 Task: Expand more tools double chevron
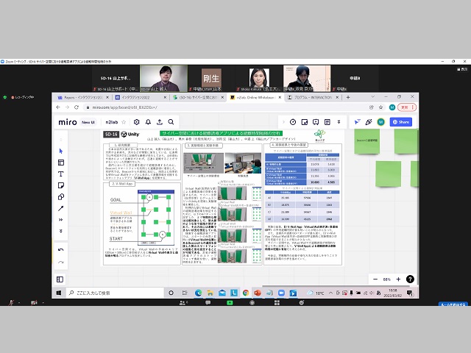click(61, 219)
